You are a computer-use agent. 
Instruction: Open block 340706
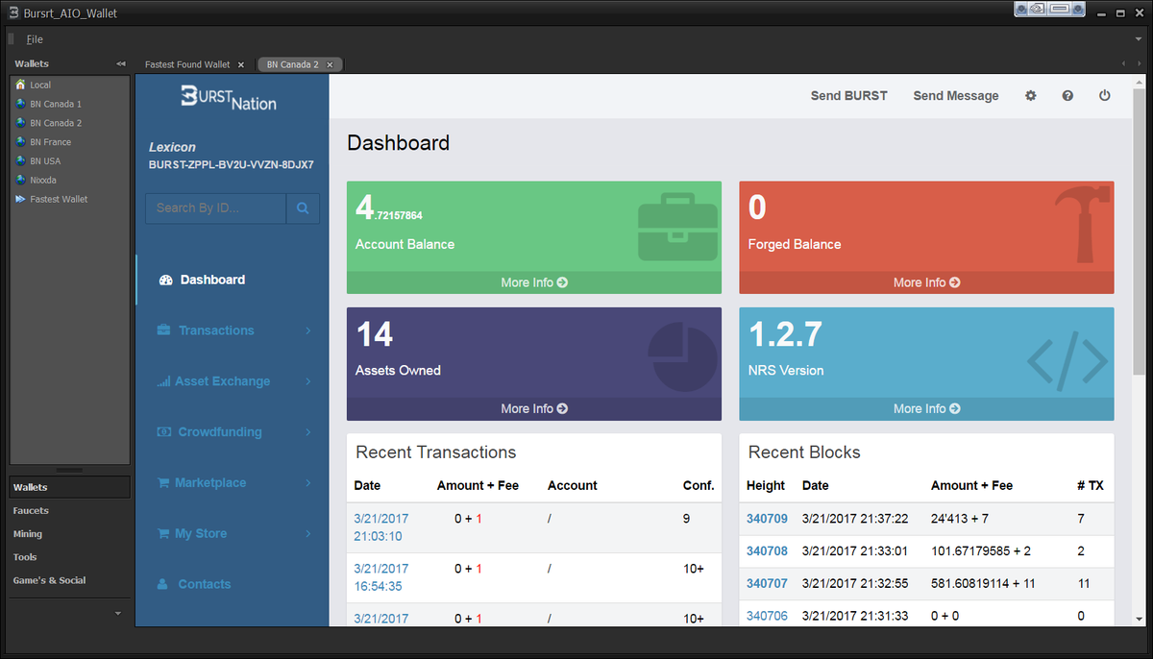tap(767, 616)
